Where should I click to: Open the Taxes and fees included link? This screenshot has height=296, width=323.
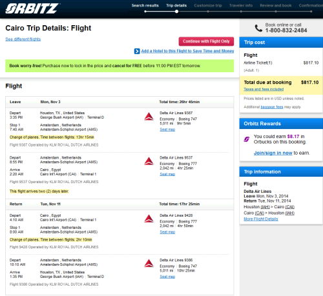point(264,89)
